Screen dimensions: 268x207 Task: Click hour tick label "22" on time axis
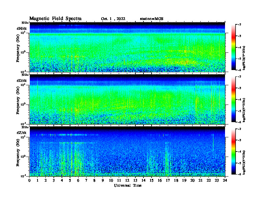click(209, 181)
